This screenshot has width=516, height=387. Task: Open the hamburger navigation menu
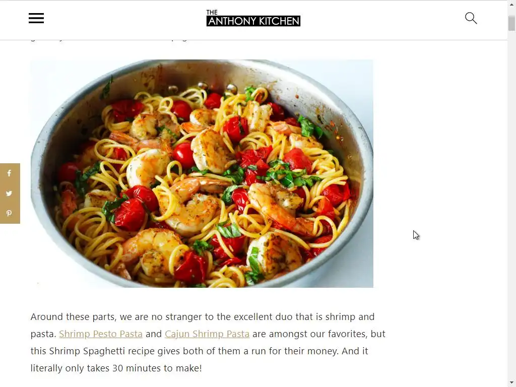tap(36, 18)
